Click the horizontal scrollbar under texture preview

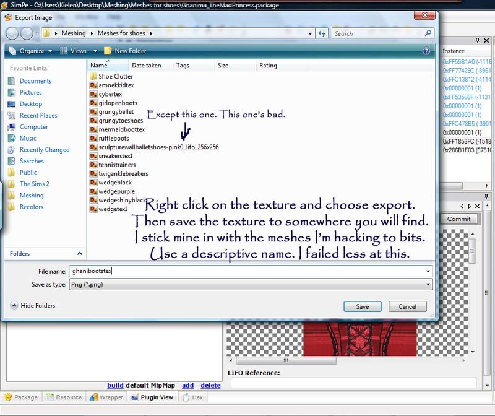pos(286,360)
